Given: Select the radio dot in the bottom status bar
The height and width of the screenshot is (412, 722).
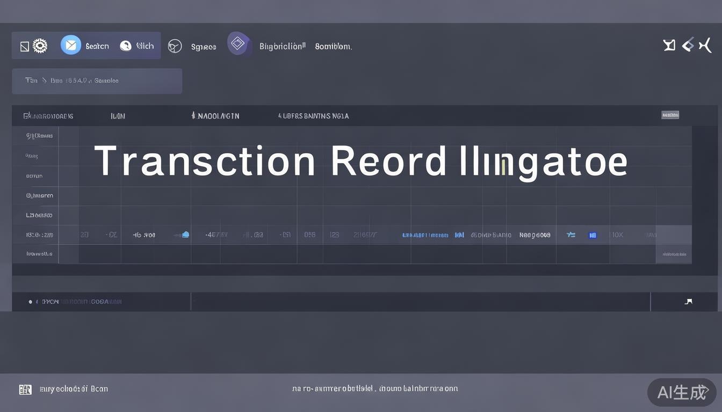Looking at the screenshot, I should [x=31, y=302].
